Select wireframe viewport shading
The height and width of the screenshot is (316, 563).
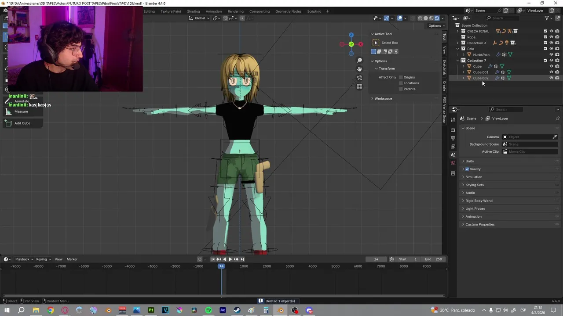point(420,18)
